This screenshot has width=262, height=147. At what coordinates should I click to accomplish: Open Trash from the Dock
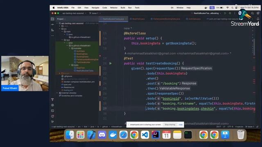coord(241,135)
